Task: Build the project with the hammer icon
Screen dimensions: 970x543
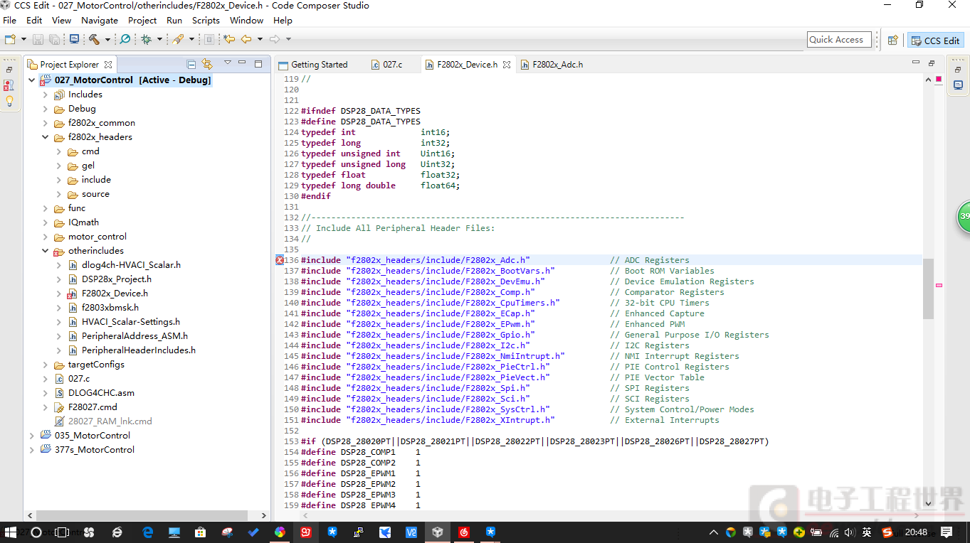Action: pos(94,40)
